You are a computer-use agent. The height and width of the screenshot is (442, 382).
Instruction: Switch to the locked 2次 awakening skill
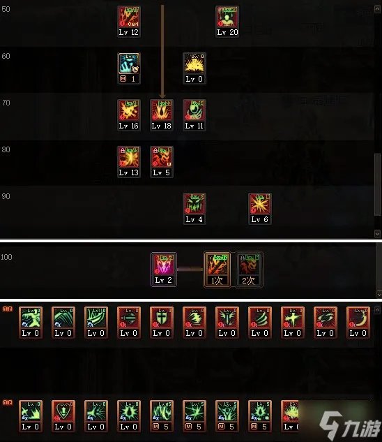click(x=249, y=270)
